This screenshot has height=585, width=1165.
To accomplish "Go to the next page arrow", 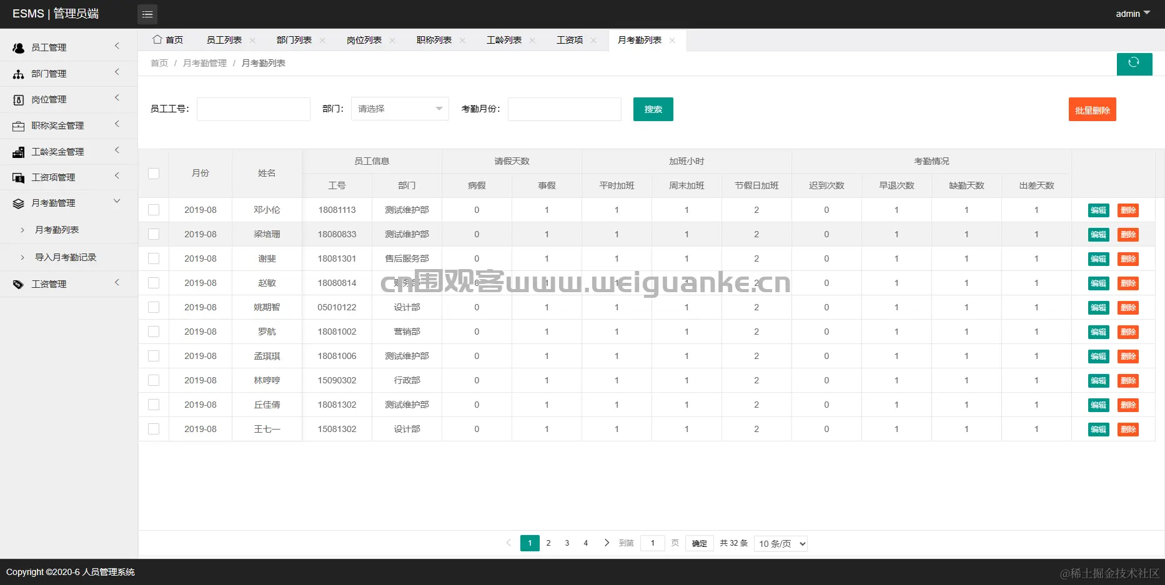I will (607, 543).
